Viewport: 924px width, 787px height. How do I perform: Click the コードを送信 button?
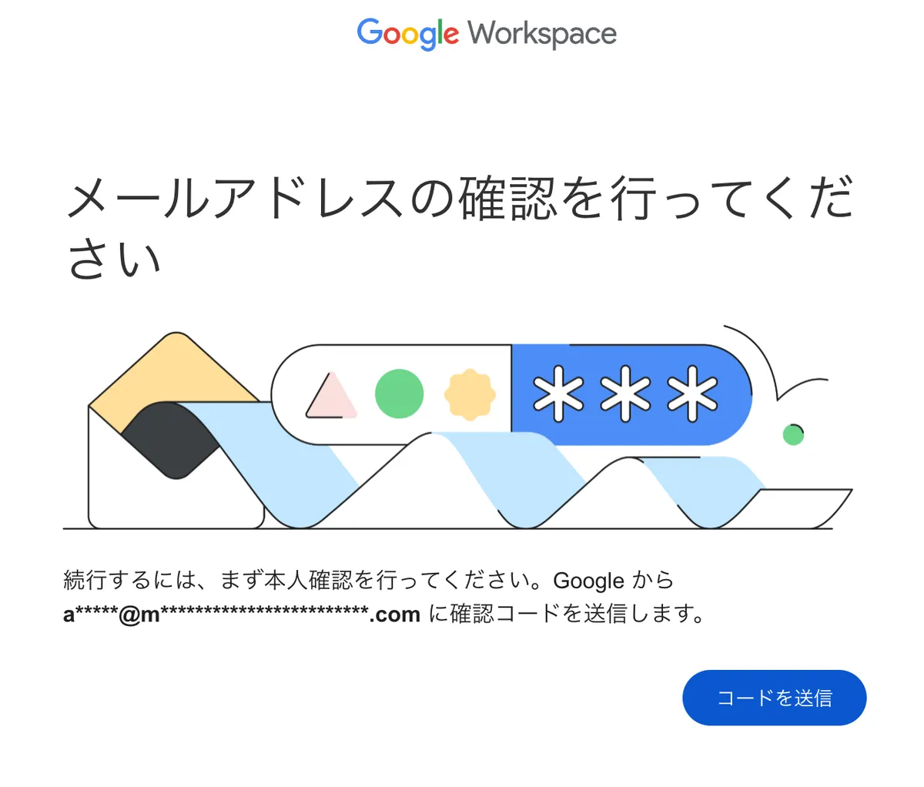pos(774,698)
